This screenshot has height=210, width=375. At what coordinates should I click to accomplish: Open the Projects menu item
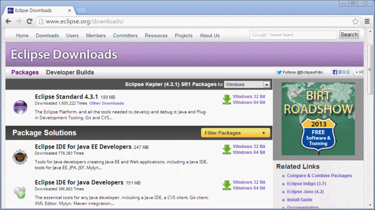click(x=184, y=35)
